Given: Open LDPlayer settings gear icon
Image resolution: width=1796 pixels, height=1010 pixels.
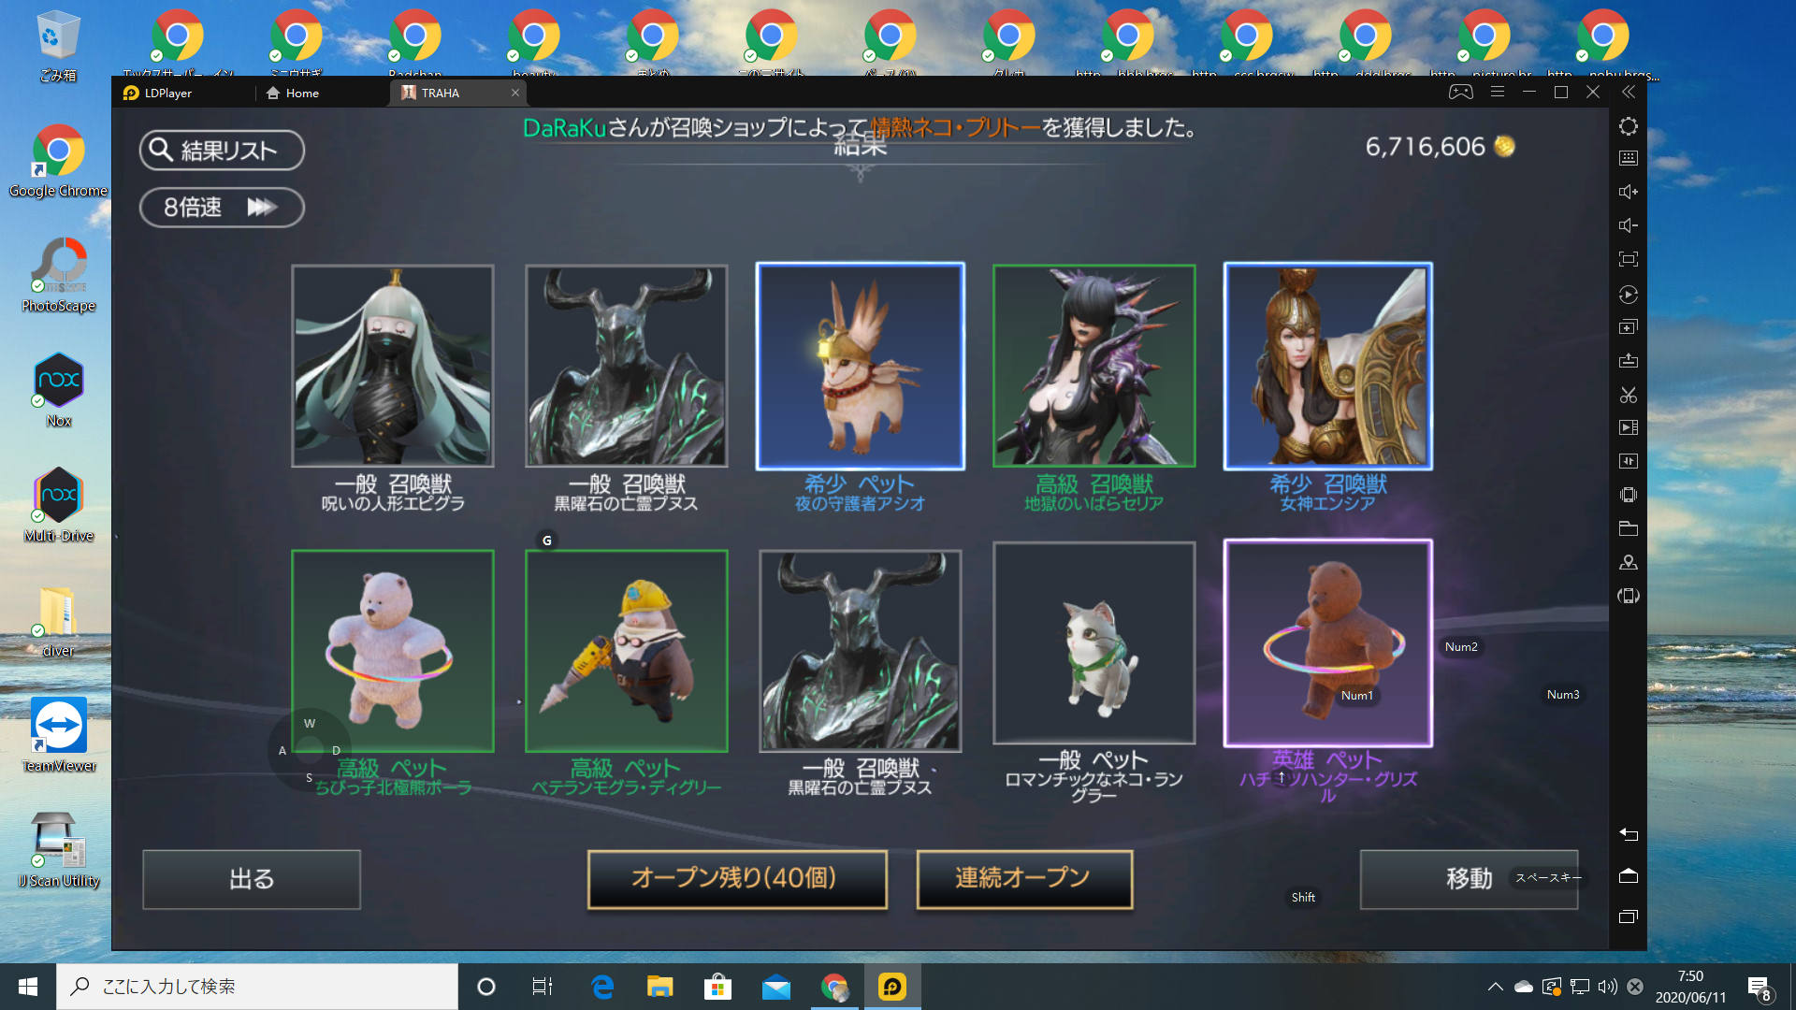Looking at the screenshot, I should coord(1628,126).
